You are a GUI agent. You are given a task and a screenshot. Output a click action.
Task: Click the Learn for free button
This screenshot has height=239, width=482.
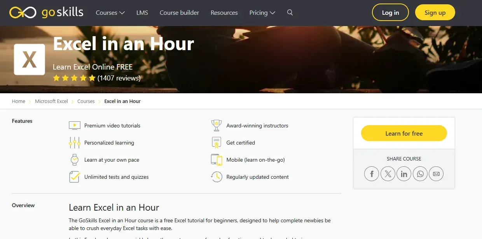[404, 133]
